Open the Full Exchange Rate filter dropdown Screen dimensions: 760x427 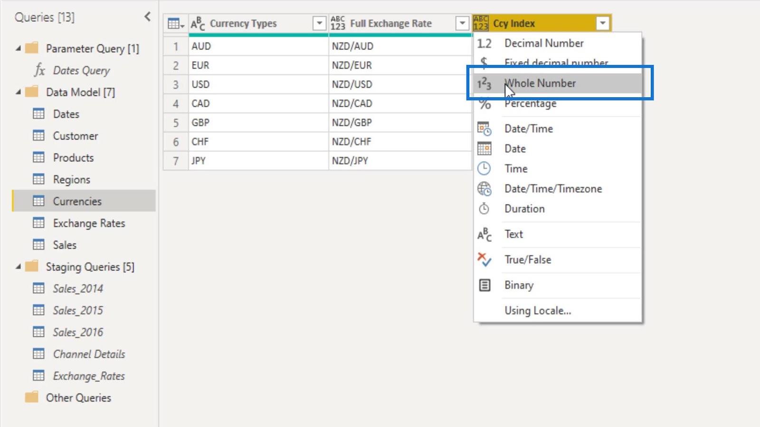click(x=462, y=23)
